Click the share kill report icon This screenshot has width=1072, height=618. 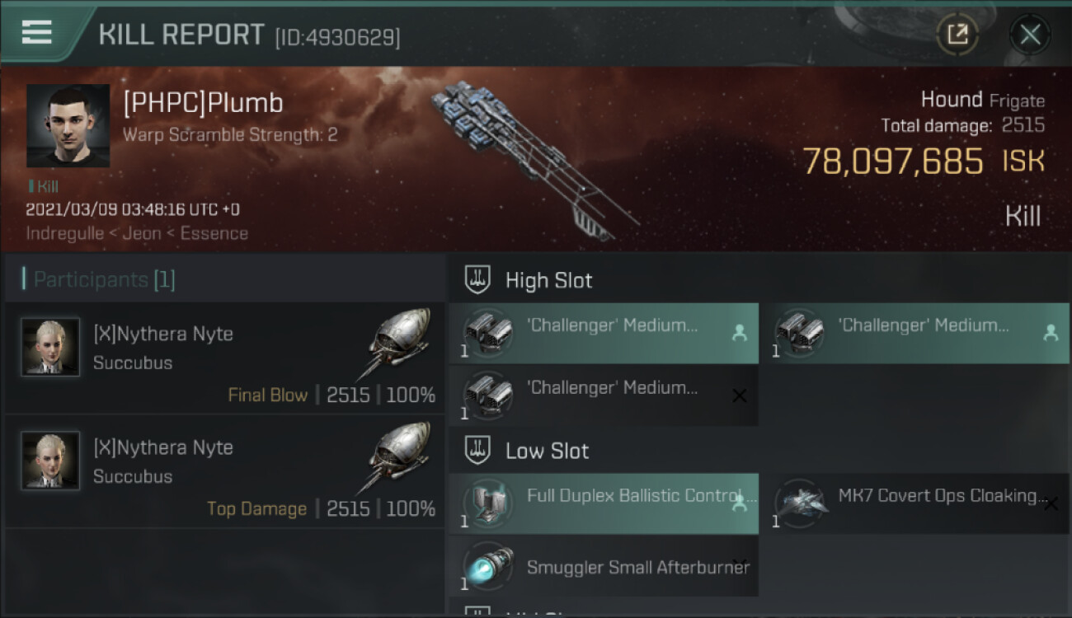tap(957, 35)
